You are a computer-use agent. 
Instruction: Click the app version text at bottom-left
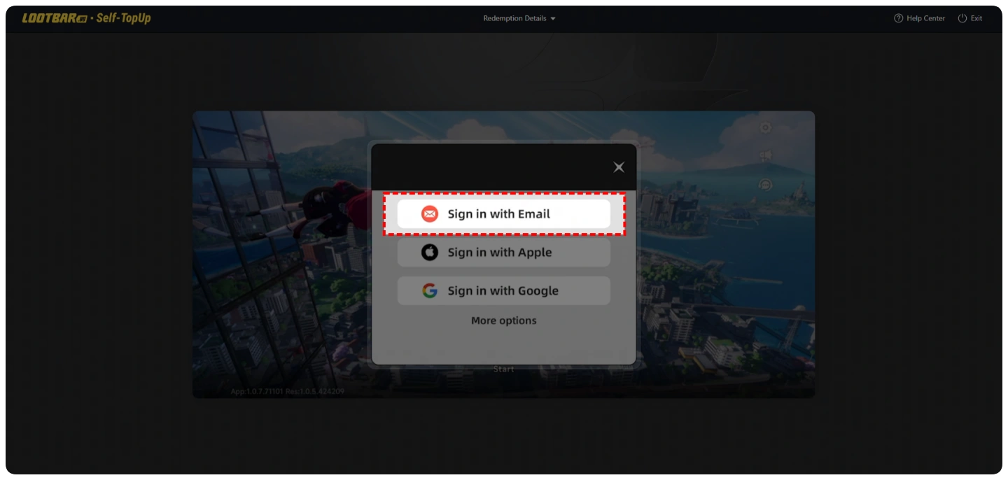287,391
